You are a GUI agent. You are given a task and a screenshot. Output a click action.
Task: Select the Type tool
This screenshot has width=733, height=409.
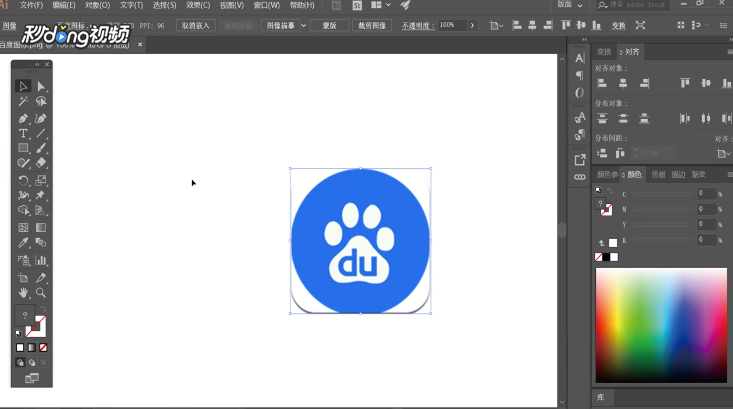click(x=23, y=134)
